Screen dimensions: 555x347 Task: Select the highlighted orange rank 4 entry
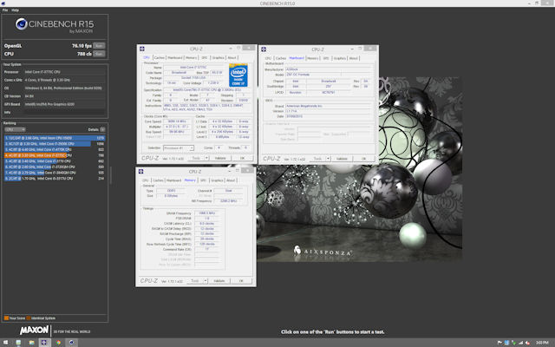point(55,155)
